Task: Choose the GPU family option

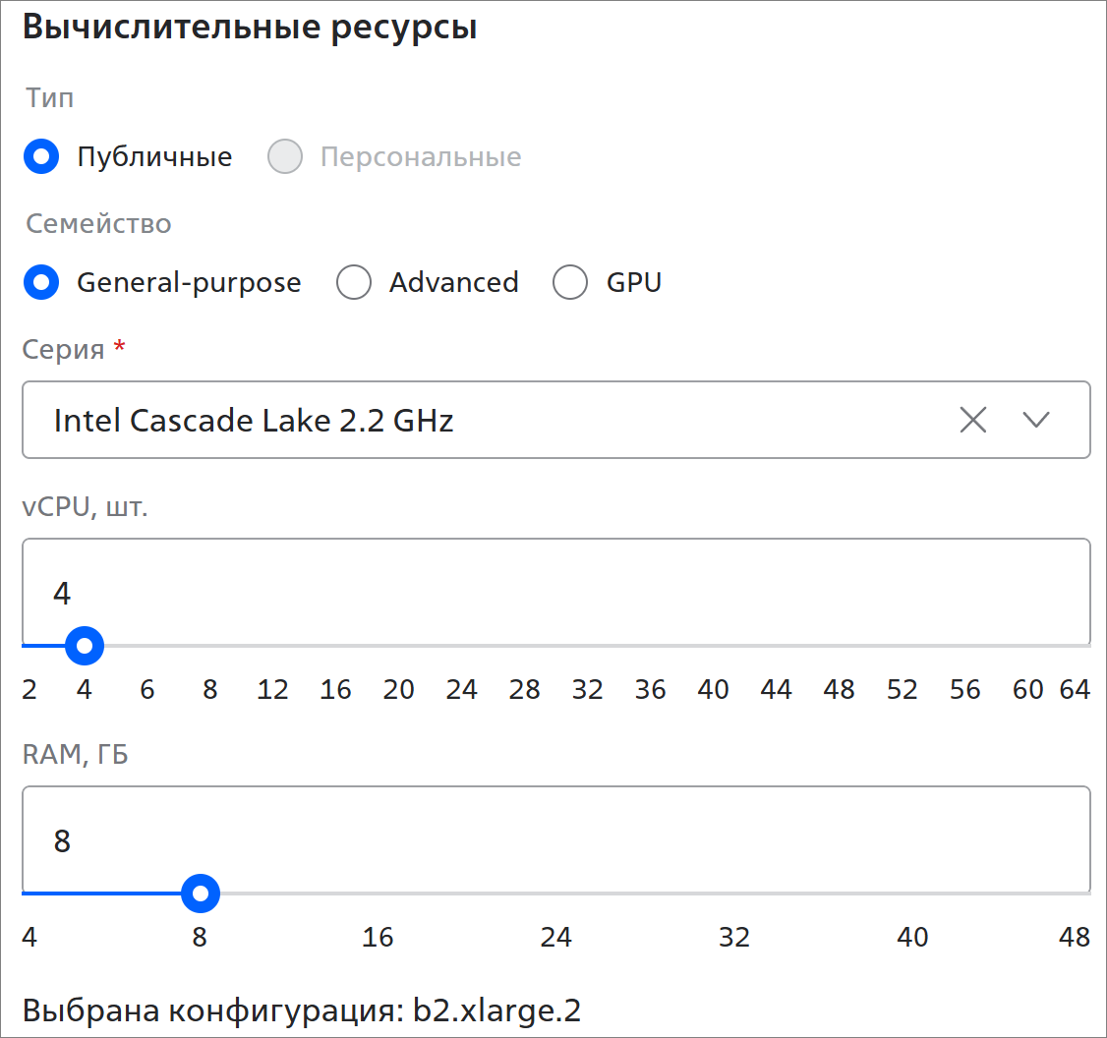Action: click(570, 283)
